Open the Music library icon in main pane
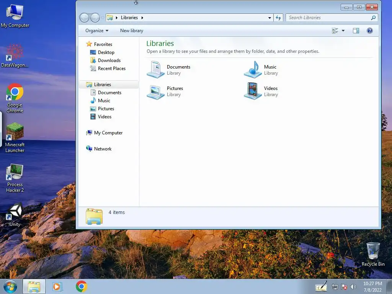 (x=253, y=70)
